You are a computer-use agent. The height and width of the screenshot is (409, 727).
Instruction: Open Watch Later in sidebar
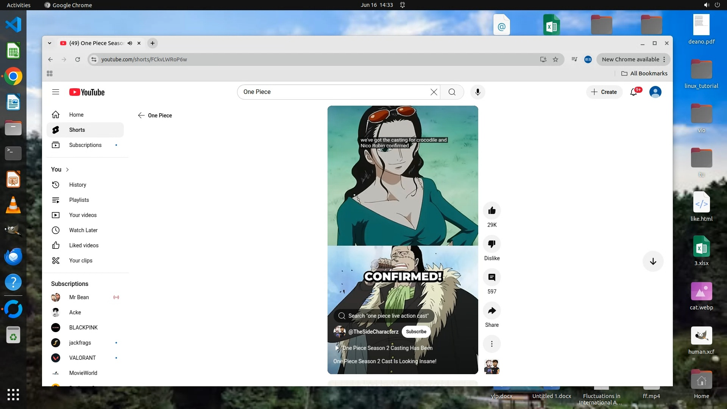coord(83,230)
